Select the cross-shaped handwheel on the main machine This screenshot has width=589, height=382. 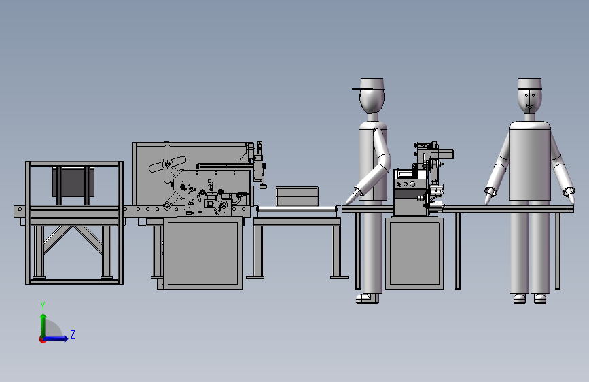(x=168, y=164)
